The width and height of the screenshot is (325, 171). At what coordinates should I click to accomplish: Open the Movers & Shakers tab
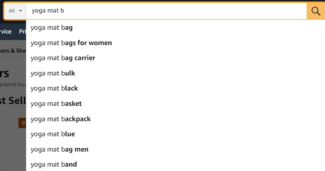[13, 51]
